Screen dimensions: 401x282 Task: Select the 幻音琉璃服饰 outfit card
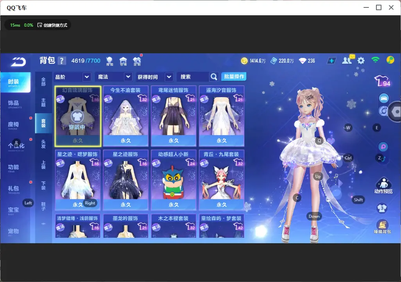(78, 116)
